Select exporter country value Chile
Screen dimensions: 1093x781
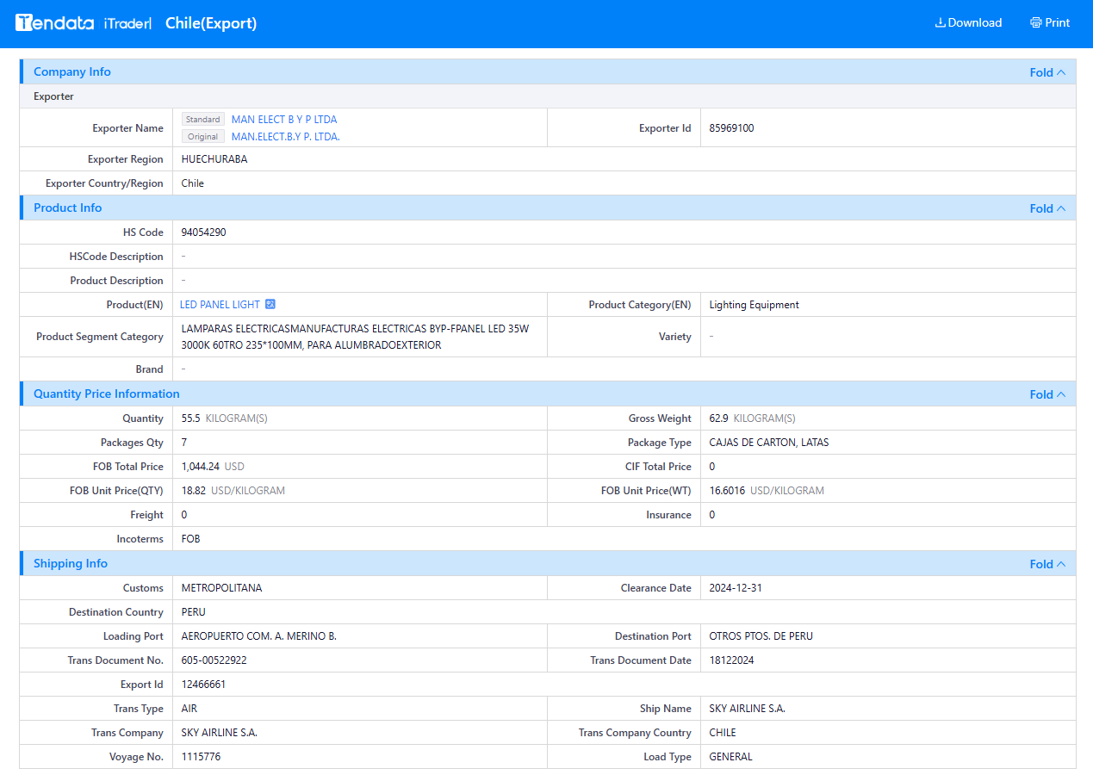point(193,183)
